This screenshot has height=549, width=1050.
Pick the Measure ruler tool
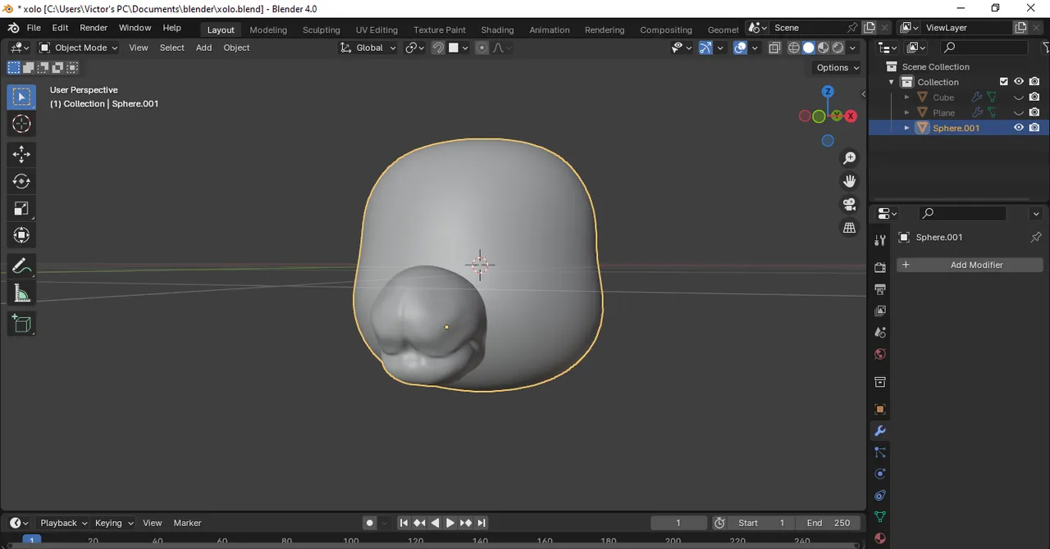coord(22,293)
